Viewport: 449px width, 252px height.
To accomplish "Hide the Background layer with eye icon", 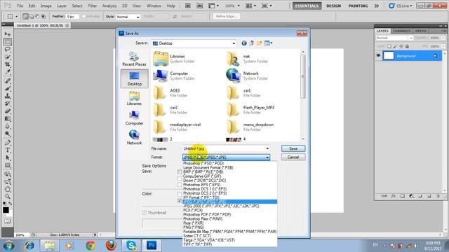I will pos(378,56).
